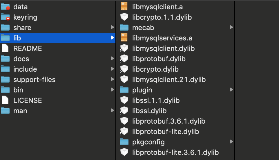Image resolution: width=279 pixels, height=160 pixels.
Task: Click the plugin folder icon
Action: coord(124,90)
